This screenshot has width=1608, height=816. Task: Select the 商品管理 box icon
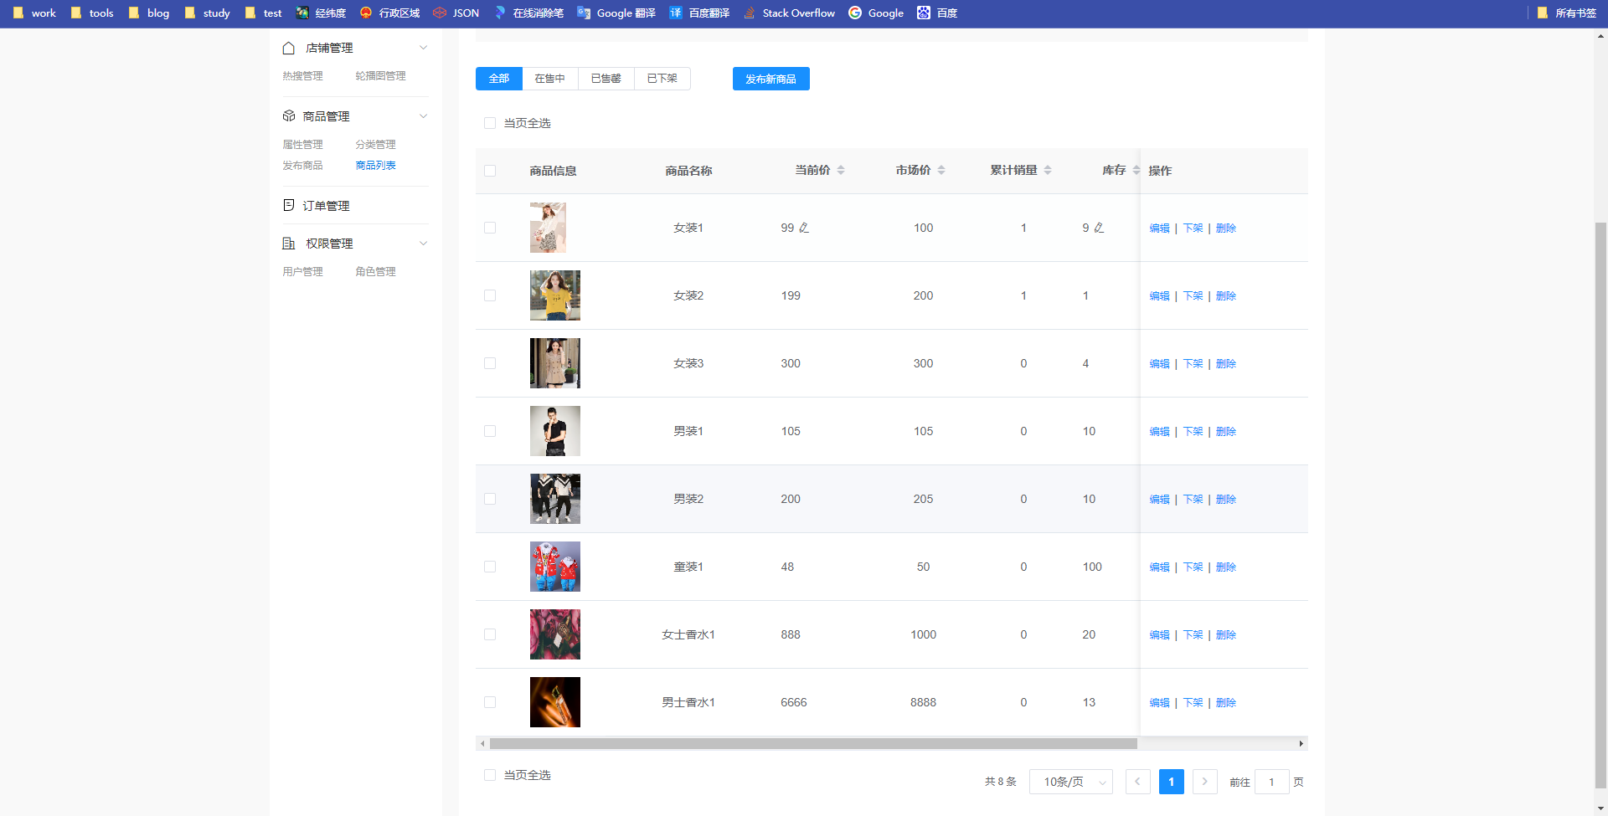pyautogui.click(x=288, y=115)
